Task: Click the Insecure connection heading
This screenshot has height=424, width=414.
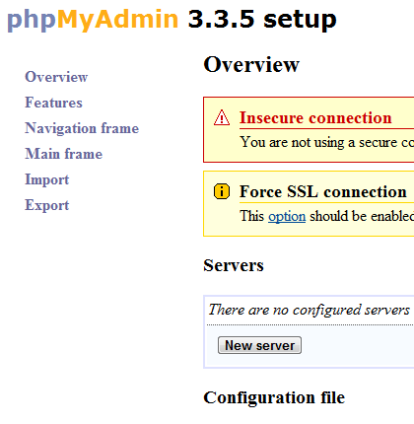Action: pos(315,117)
